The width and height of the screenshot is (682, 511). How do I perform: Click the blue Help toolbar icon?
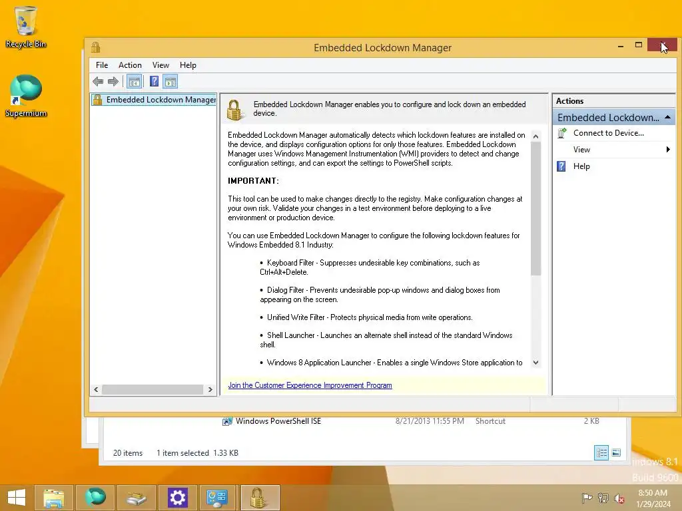point(154,81)
